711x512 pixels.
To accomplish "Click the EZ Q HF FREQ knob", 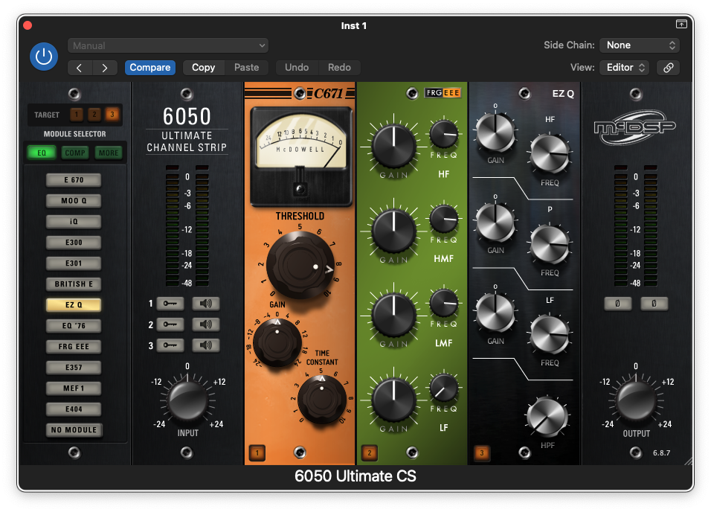I will coord(550,154).
